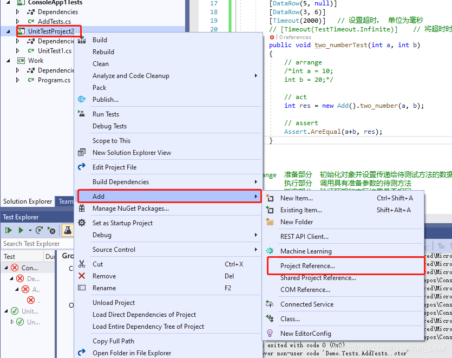
Task: Open the Add submenu
Action: point(169,196)
